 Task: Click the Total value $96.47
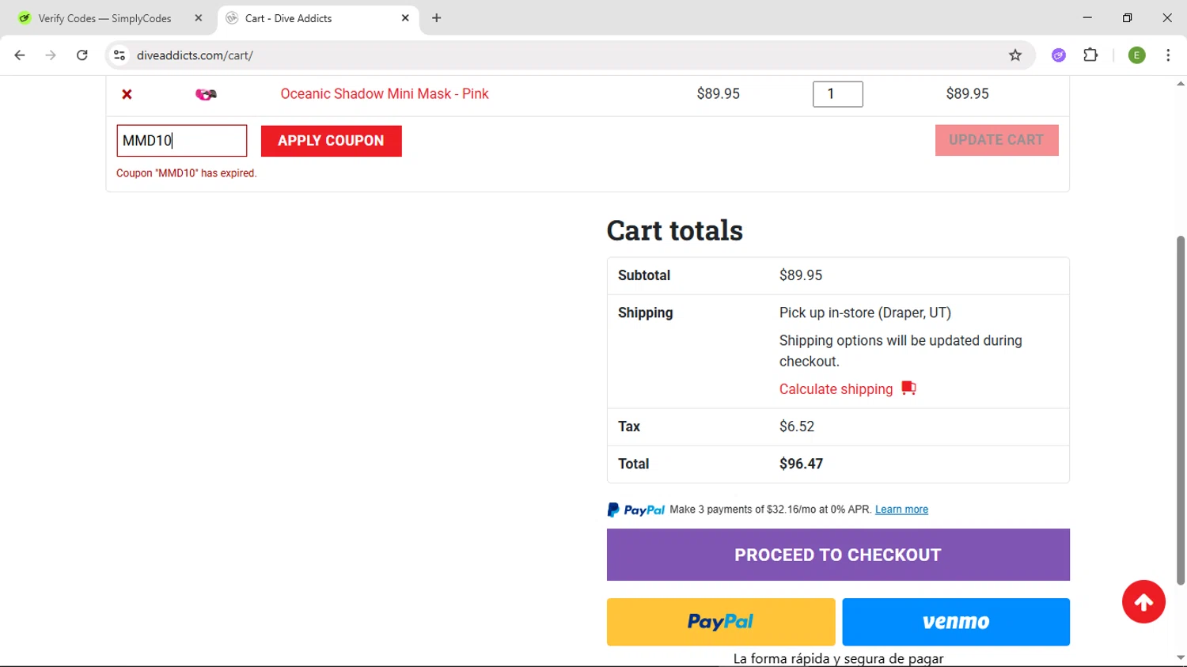[801, 464]
